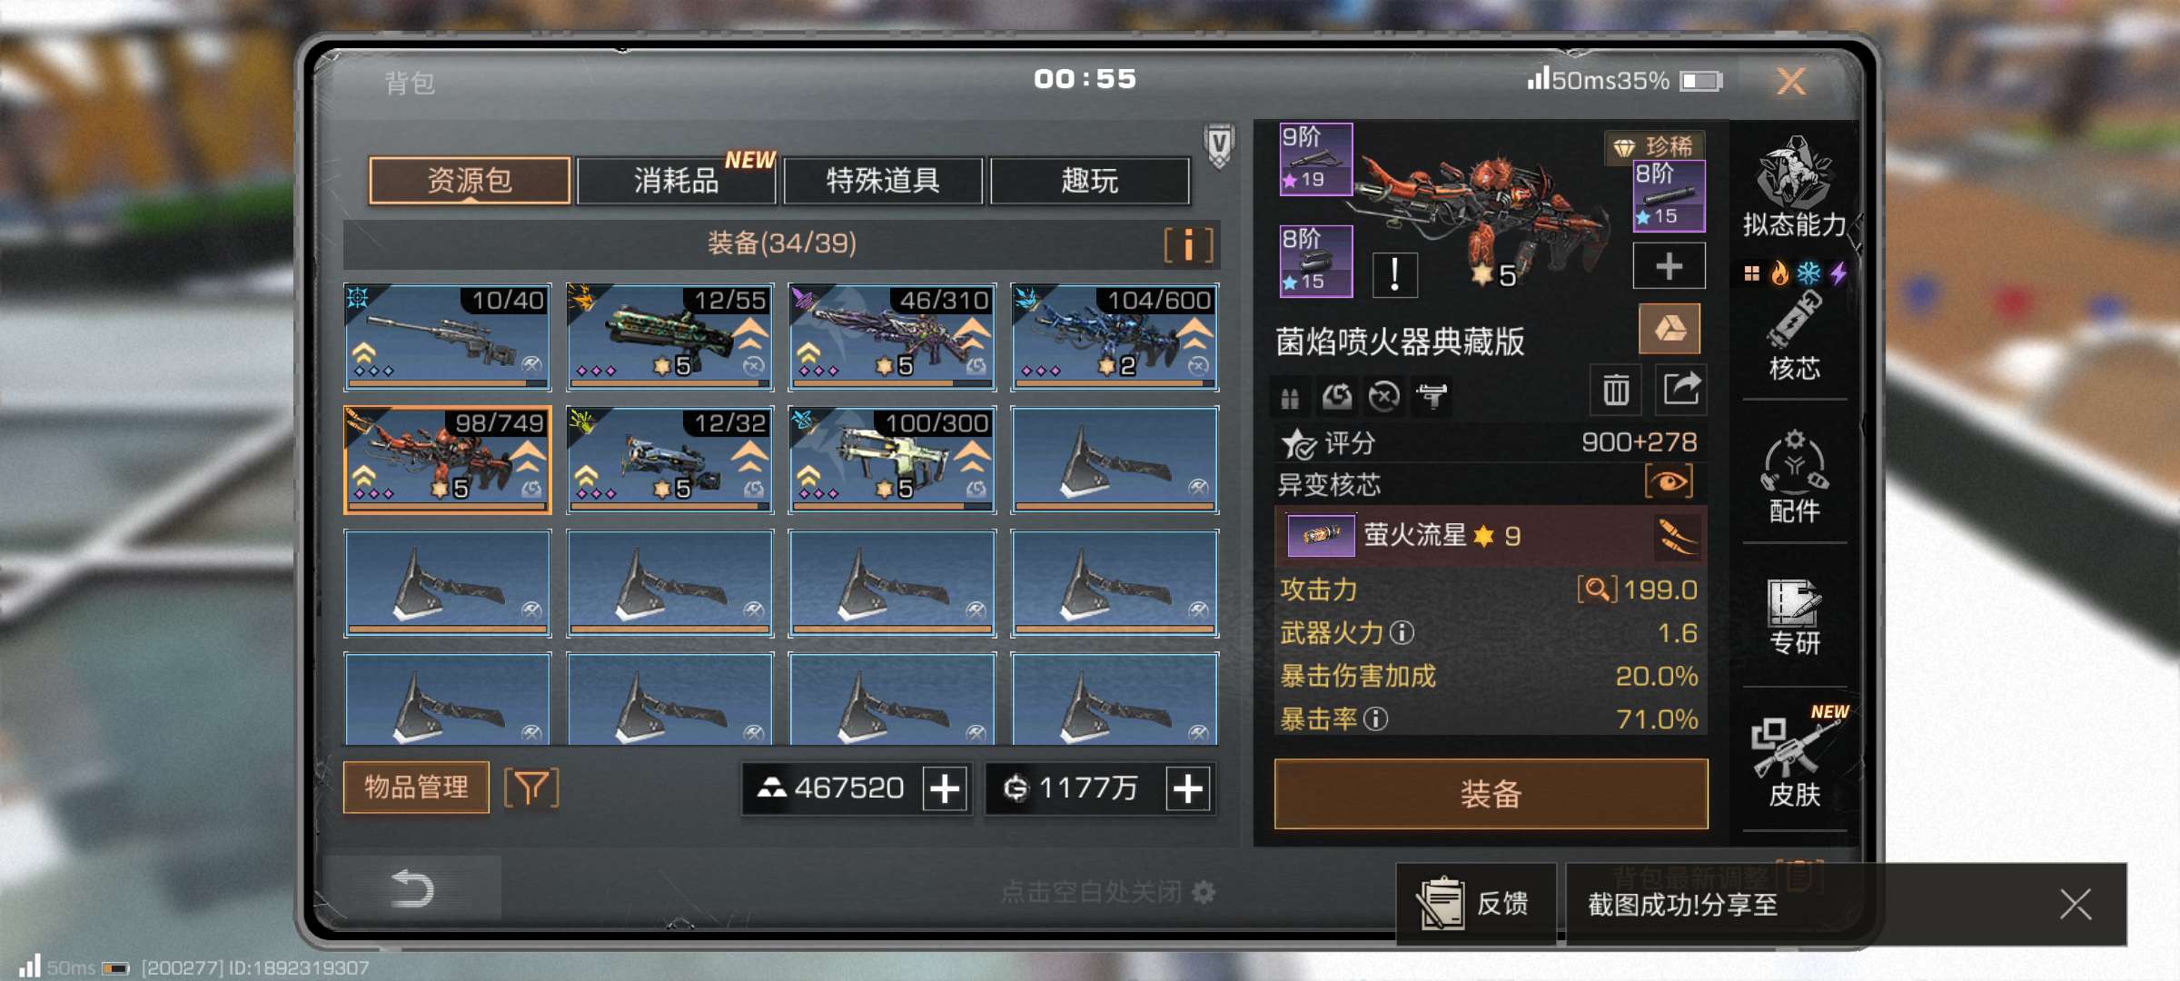The image size is (2180, 981).
Task: Add to the 467520 resource via plus button
Action: pos(945,788)
